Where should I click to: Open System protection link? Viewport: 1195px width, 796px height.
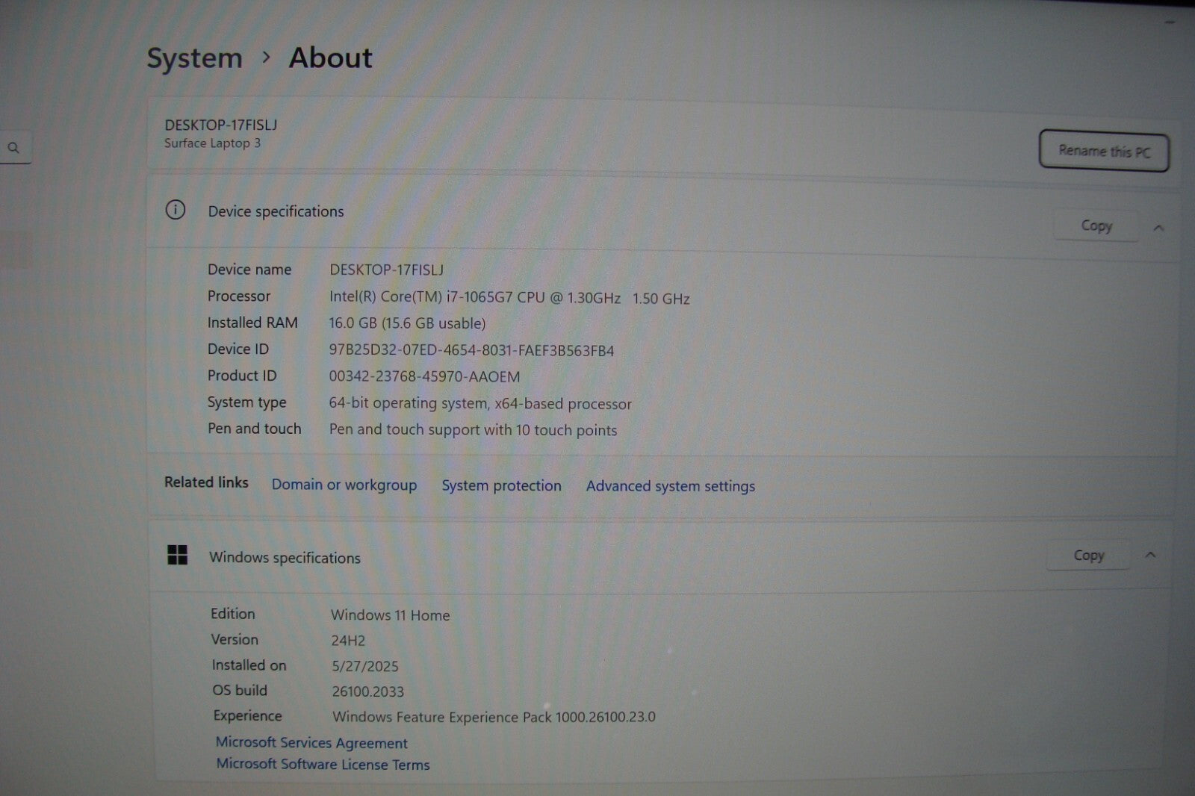pos(501,485)
